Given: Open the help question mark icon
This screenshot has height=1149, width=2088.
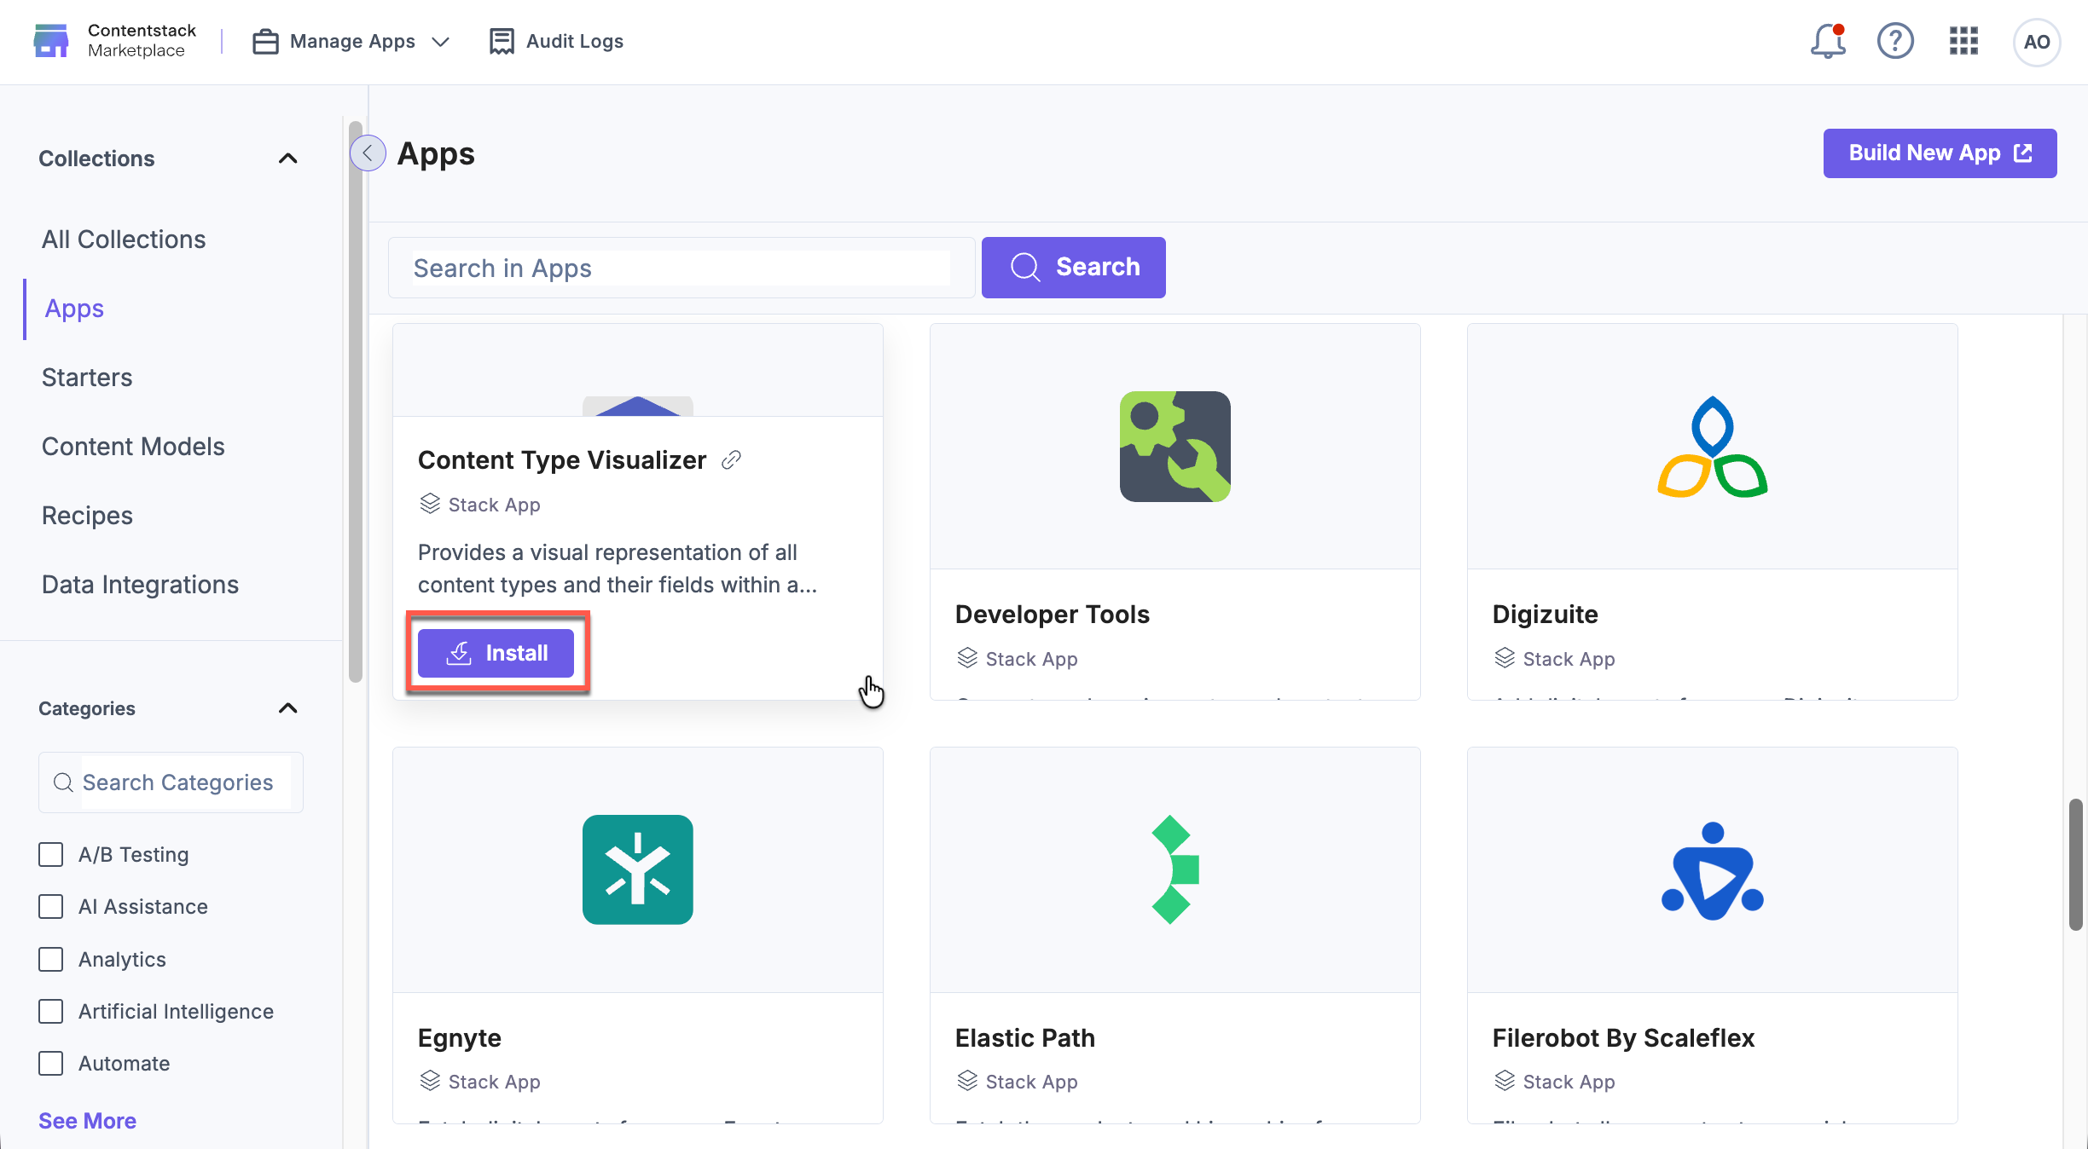Looking at the screenshot, I should click(x=1895, y=40).
